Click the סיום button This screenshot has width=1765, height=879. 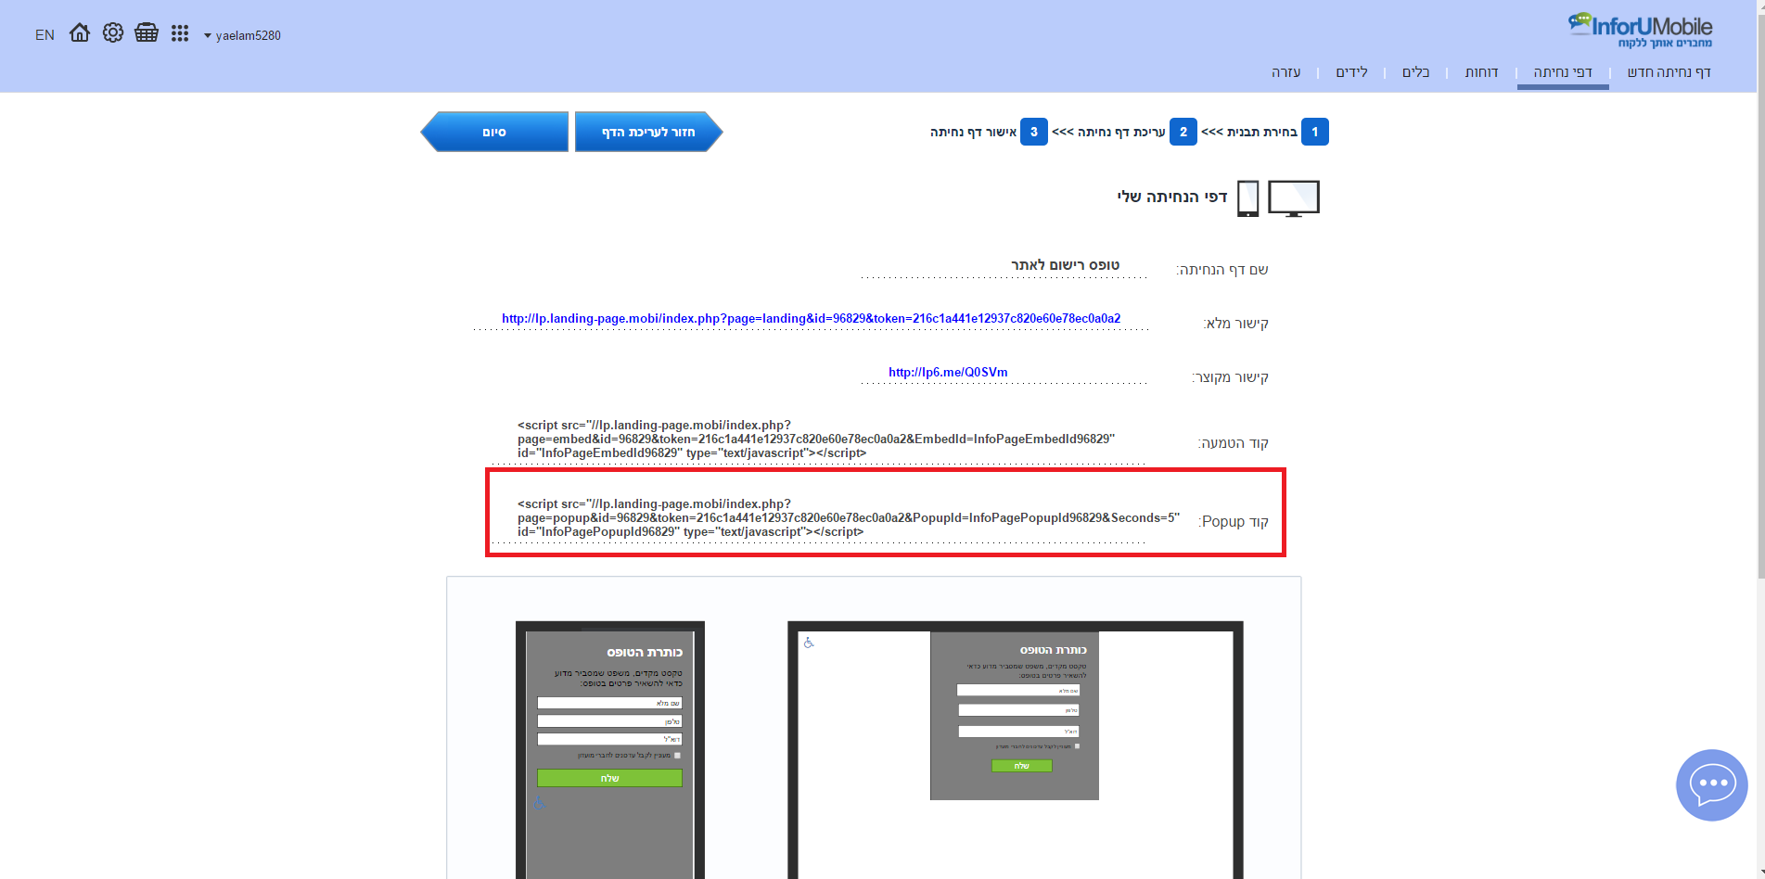coord(494,132)
